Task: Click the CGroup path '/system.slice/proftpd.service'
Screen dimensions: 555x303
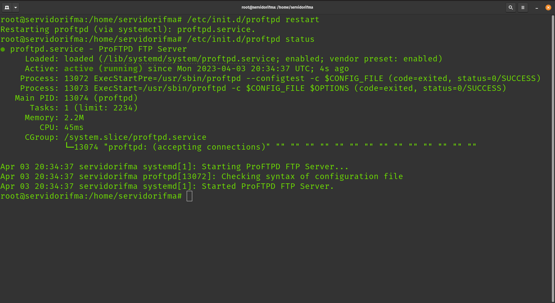Action: pyautogui.click(x=135, y=137)
